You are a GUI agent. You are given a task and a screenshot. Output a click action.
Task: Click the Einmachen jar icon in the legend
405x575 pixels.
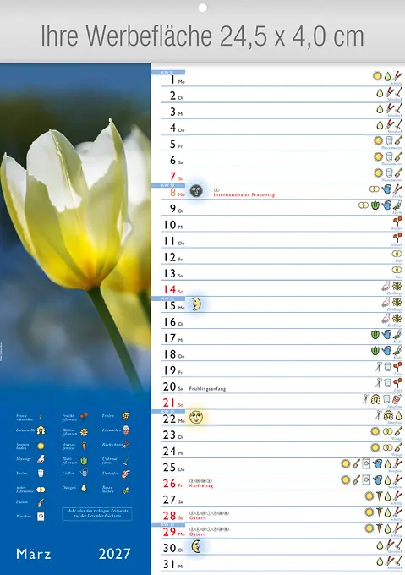(126, 430)
